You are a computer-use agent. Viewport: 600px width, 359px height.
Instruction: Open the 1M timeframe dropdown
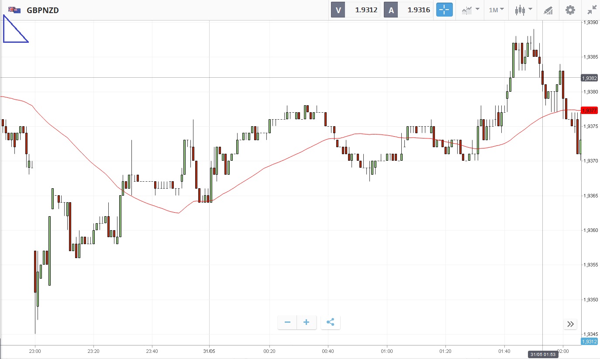click(x=496, y=10)
